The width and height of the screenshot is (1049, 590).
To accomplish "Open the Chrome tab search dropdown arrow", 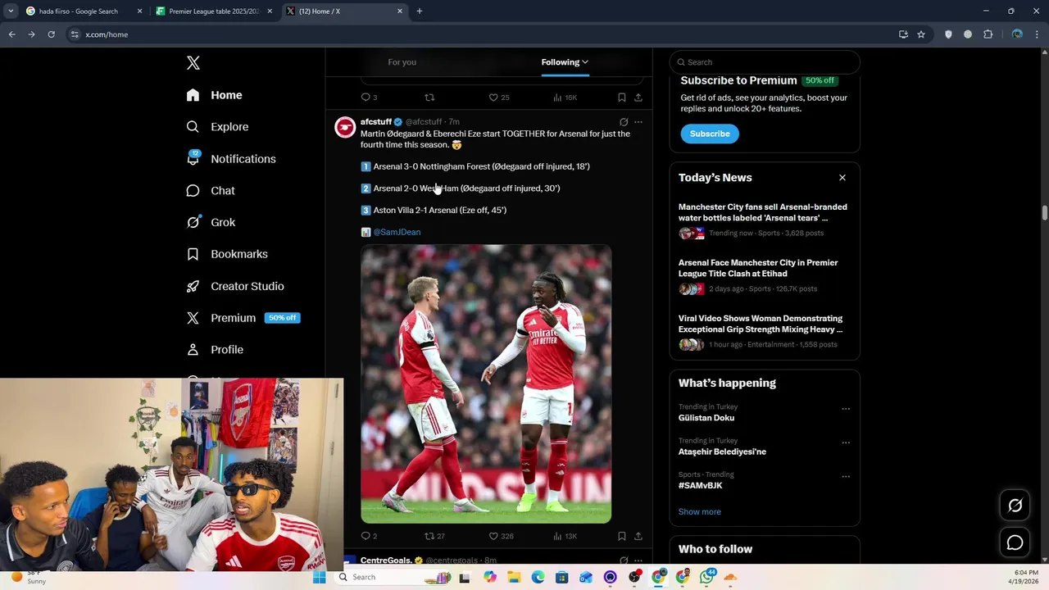I will 11,11.
